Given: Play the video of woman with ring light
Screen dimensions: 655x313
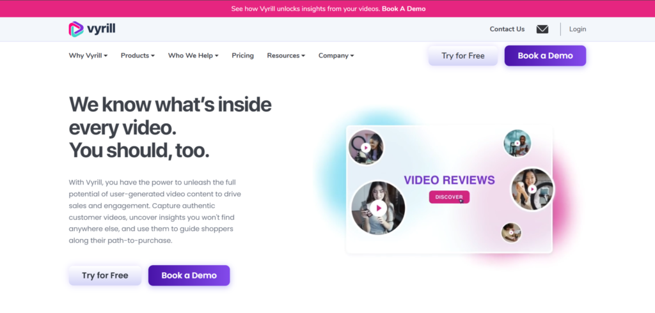Looking at the screenshot, I should [366, 148].
